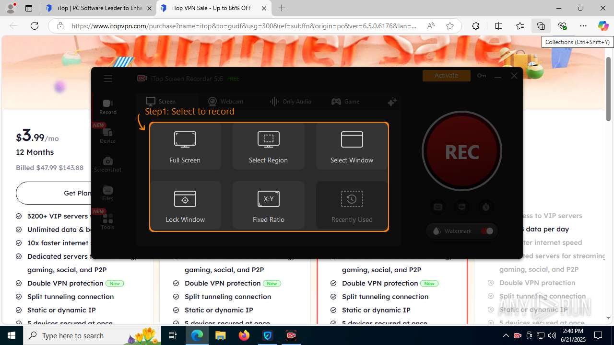The image size is (614, 345).
Task: Open Edge tab actions menu
Action: [29, 8]
